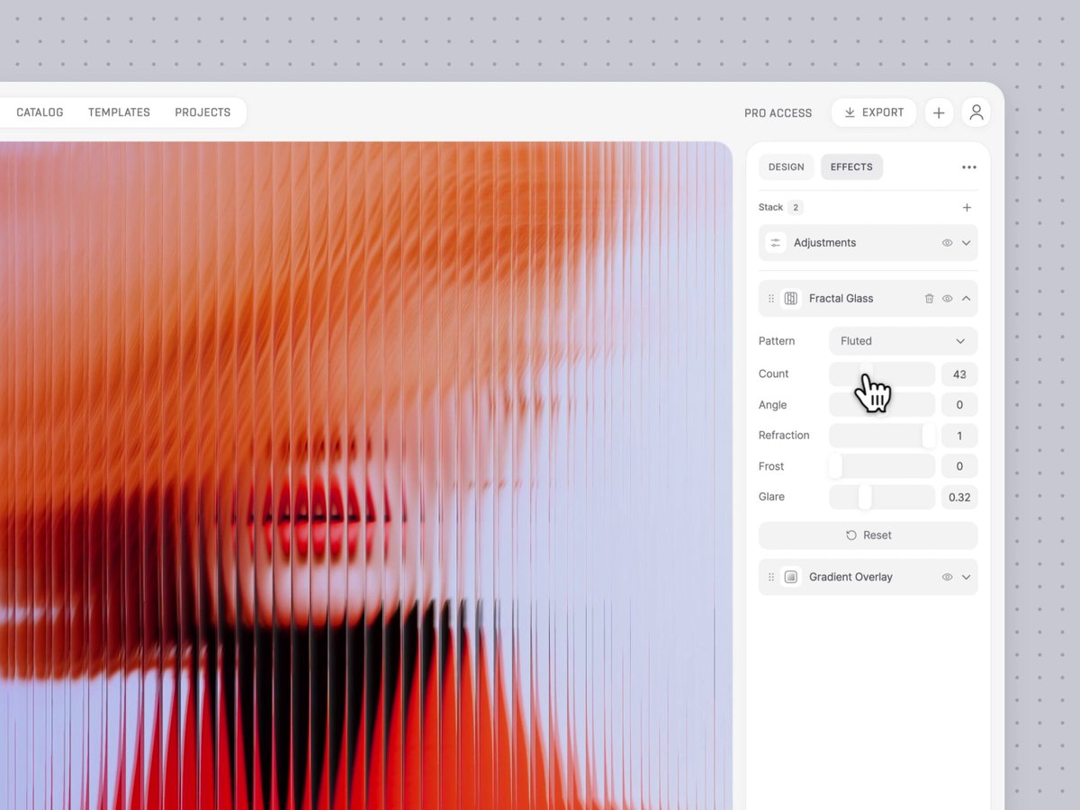Expand the Gradient Overlay section
Screen dimensions: 1080x810
[x=967, y=577]
